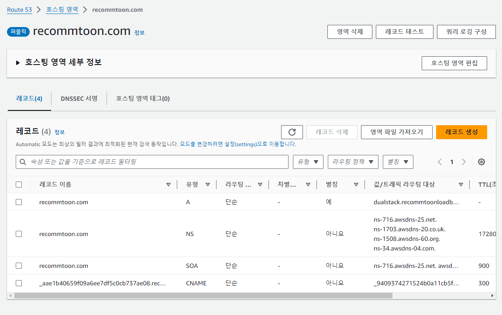Click TTL value 900
502x315 pixels.
point(484,266)
